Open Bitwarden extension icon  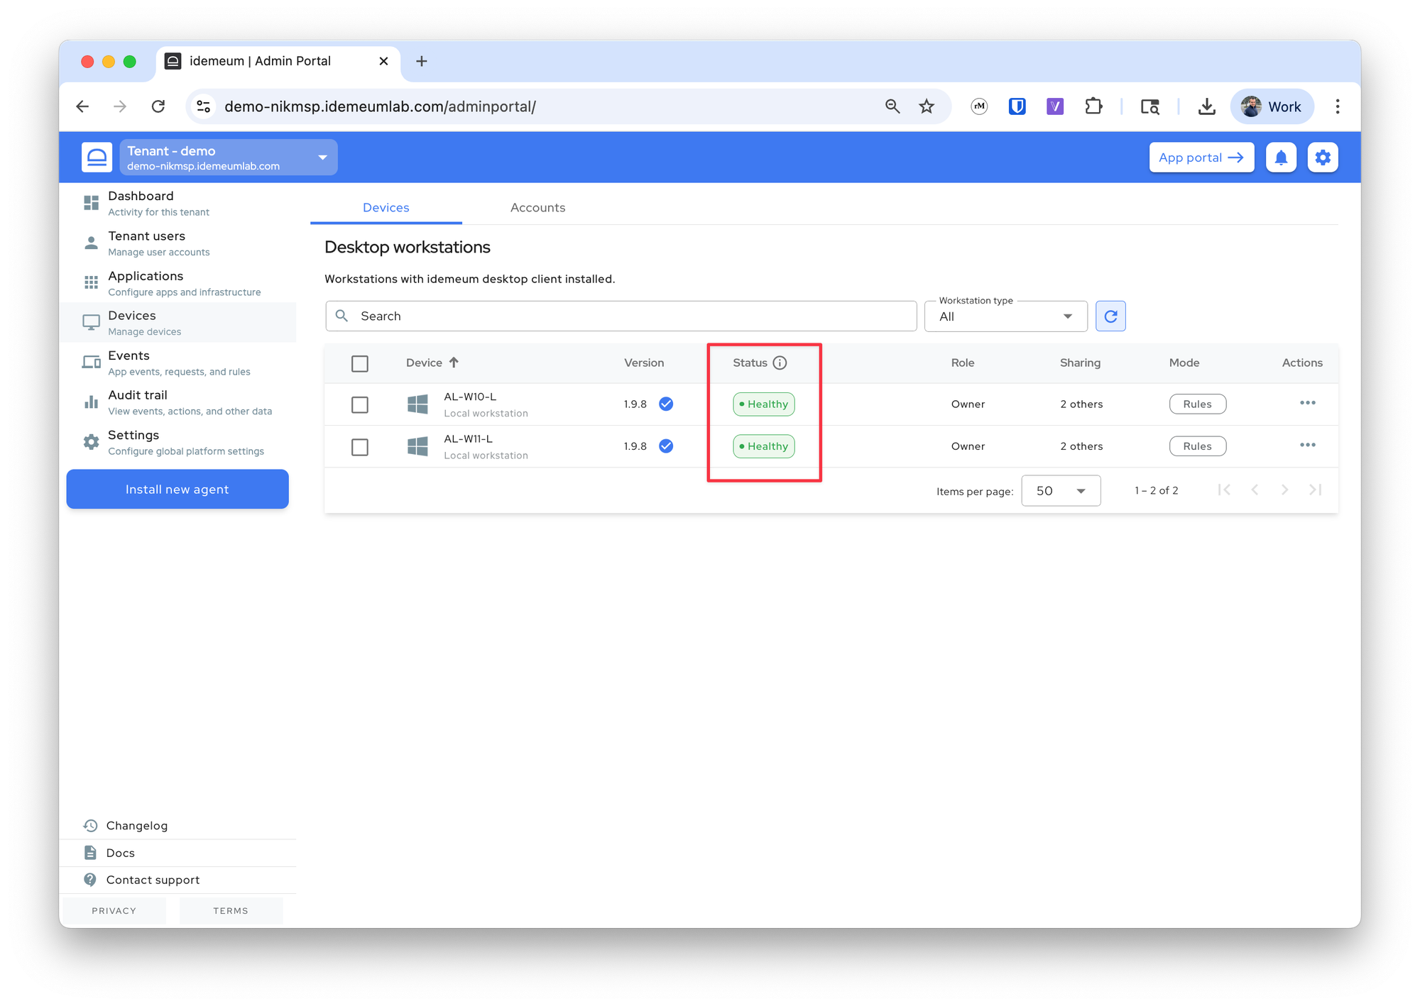(x=1017, y=106)
